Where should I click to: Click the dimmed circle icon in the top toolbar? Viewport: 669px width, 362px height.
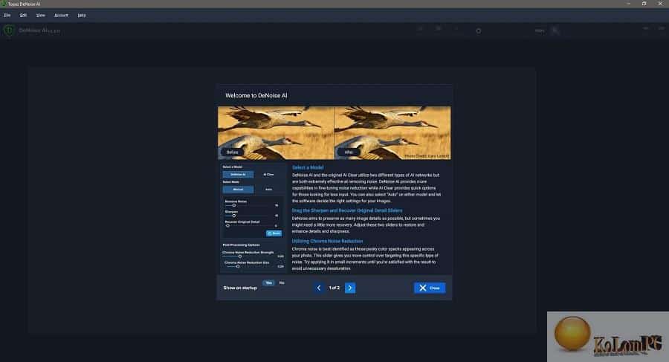click(x=478, y=30)
